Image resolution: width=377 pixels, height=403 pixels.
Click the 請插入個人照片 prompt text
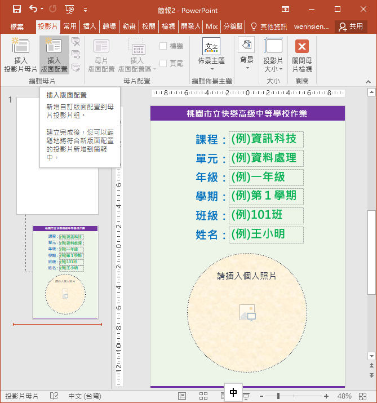click(247, 276)
